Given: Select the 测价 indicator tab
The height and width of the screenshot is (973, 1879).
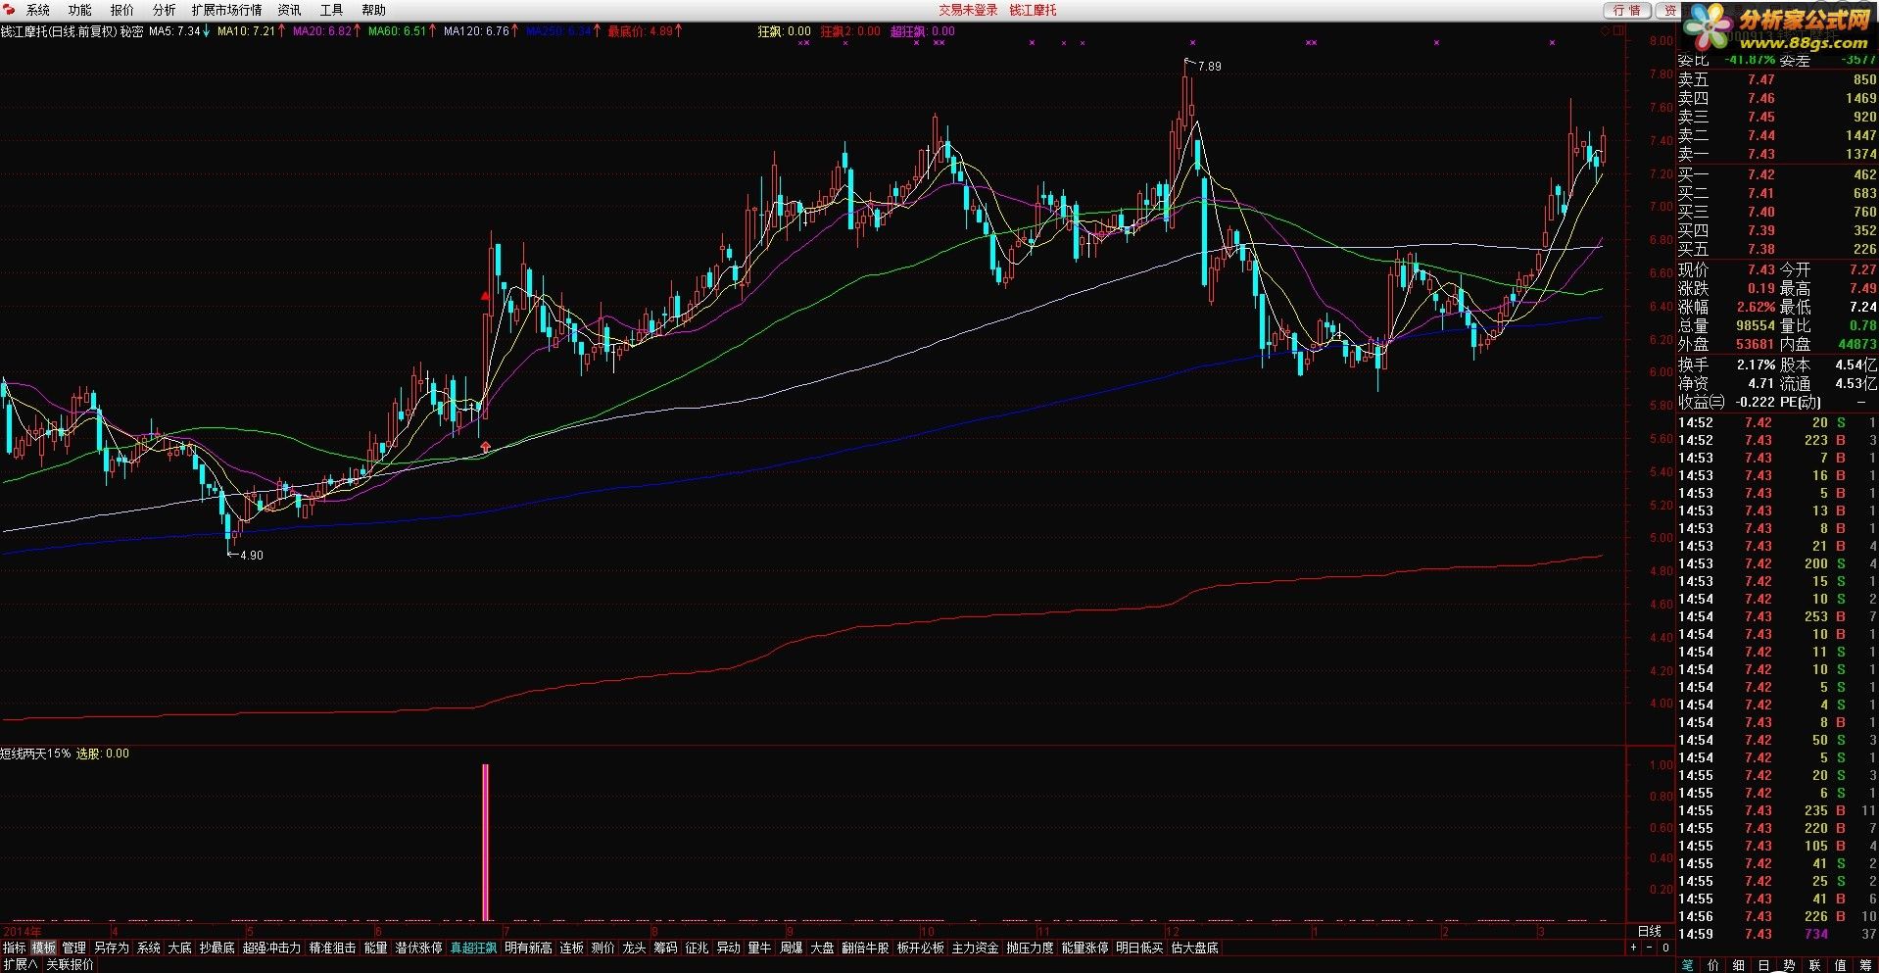Looking at the screenshot, I should click(x=603, y=948).
